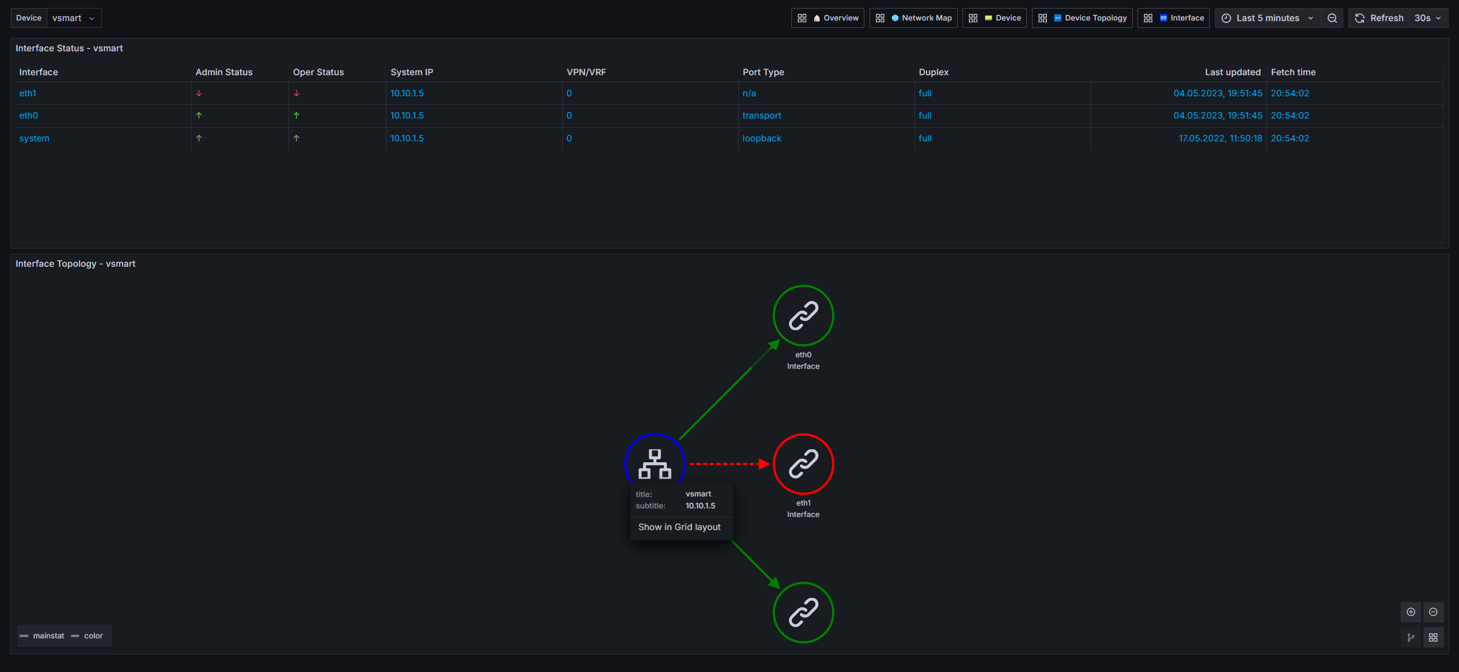Viewport: 1459px width, 672px height.
Task: Click System IP 10.10.1.5 in eth1 row
Action: tap(407, 93)
